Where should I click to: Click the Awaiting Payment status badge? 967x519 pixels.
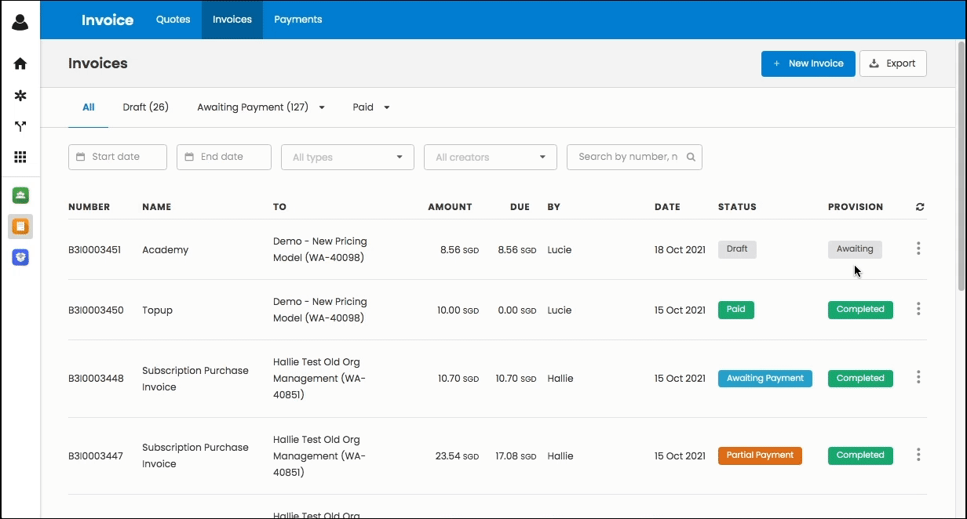(x=765, y=379)
